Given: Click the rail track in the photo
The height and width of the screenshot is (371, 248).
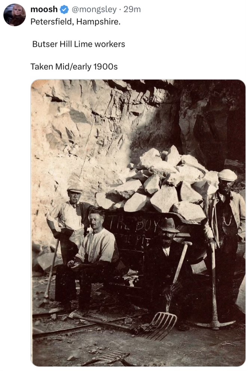Looking at the screenshot, I should pyautogui.click(x=83, y=322).
